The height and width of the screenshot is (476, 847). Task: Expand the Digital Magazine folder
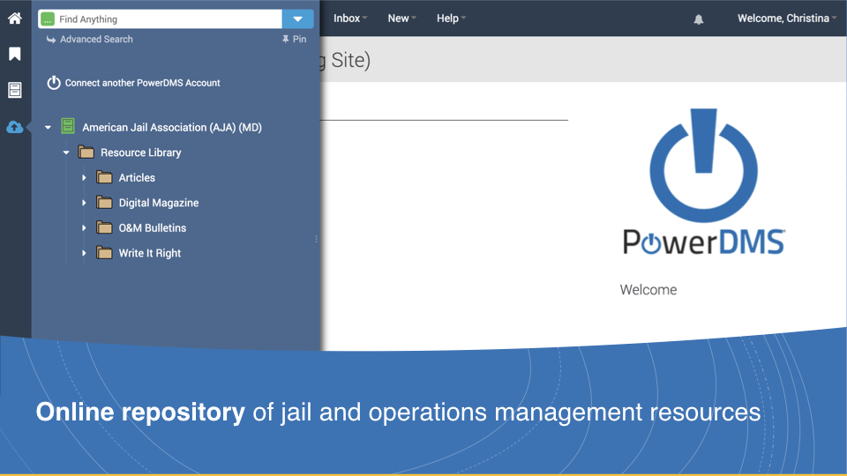point(84,203)
